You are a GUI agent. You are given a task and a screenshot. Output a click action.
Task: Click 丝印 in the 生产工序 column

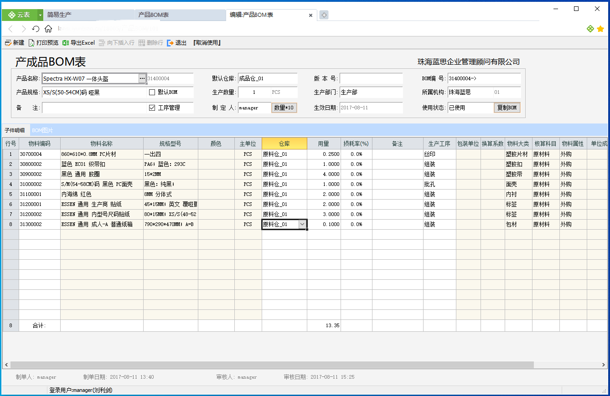[x=439, y=154]
